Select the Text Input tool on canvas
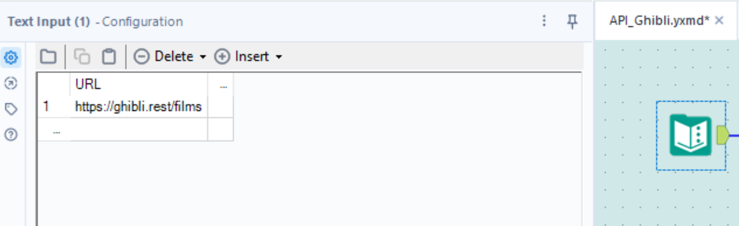 pyautogui.click(x=690, y=135)
